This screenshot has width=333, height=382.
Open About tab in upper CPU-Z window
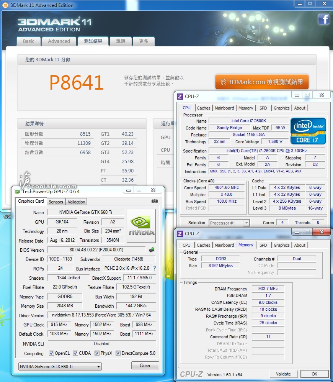pyautogui.click(x=300, y=108)
